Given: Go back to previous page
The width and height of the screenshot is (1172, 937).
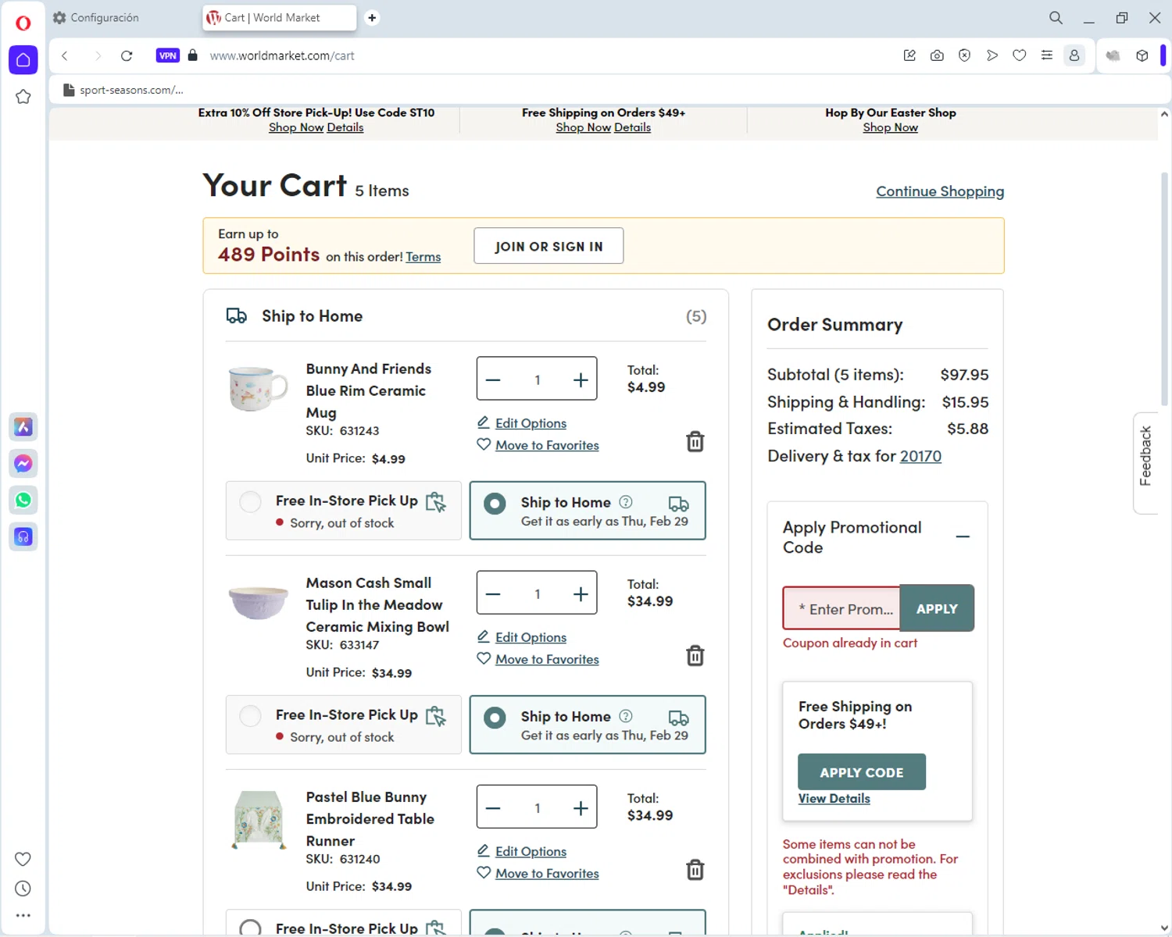Looking at the screenshot, I should pos(65,55).
